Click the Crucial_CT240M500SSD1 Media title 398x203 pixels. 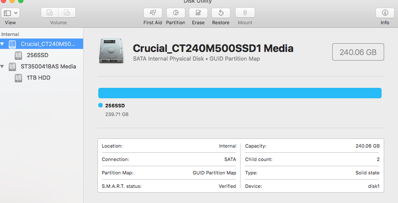(x=213, y=48)
